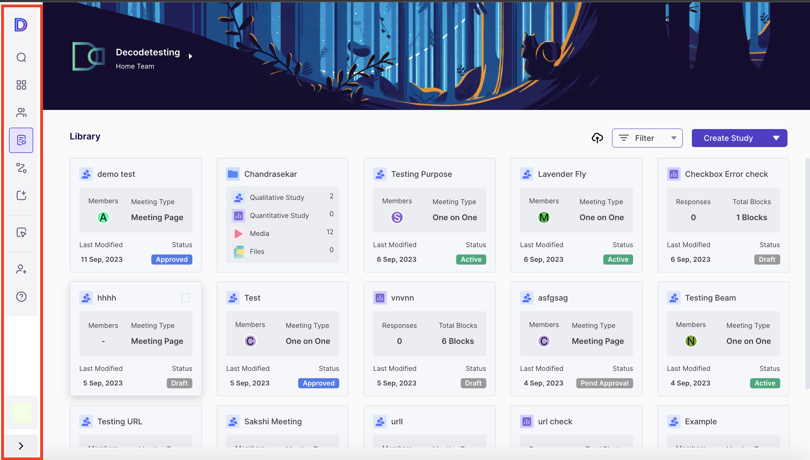
Task: Click the url check study icon
Action: pyautogui.click(x=526, y=421)
